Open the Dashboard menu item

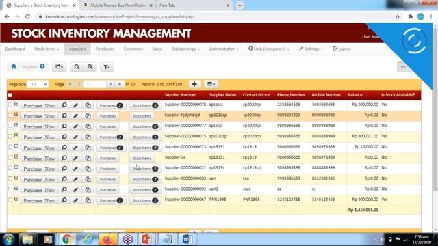tap(15, 49)
